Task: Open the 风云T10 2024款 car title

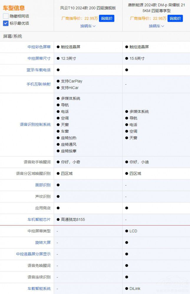Action: [x=88, y=8]
